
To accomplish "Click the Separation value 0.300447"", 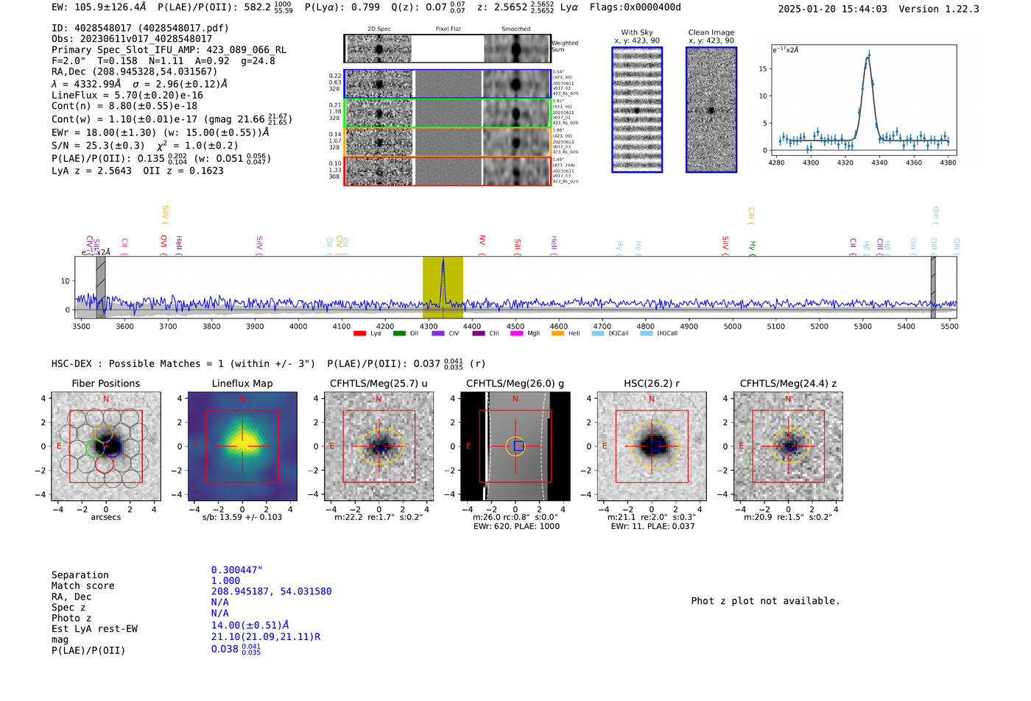I will point(237,570).
